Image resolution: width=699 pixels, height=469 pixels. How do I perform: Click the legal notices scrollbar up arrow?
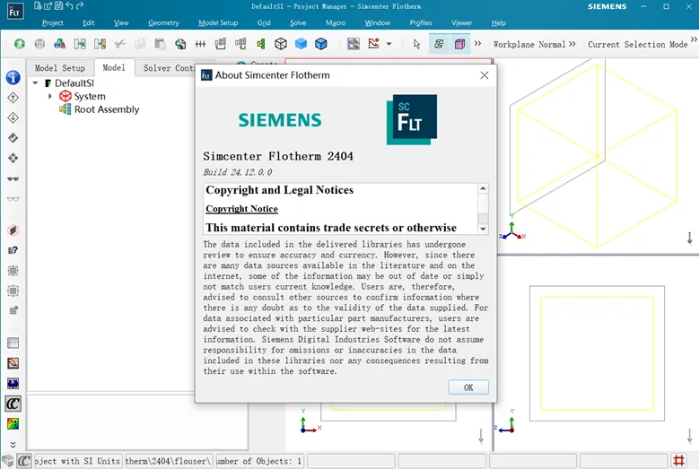click(x=483, y=188)
